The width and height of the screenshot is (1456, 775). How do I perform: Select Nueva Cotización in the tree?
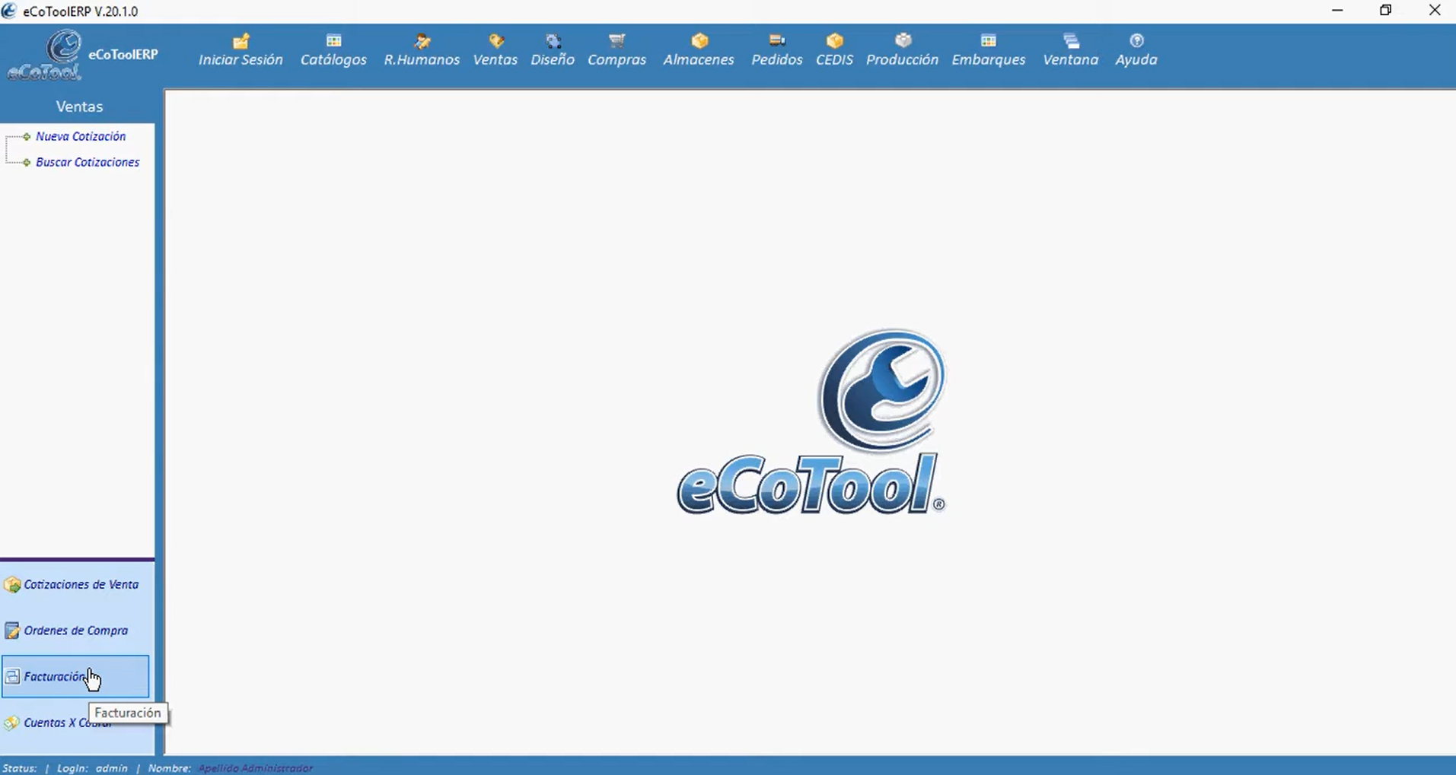[81, 137]
